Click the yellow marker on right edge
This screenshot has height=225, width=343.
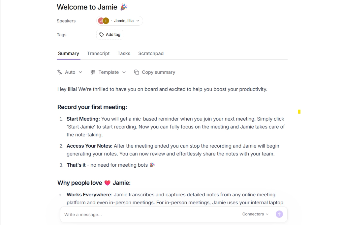click(299, 112)
